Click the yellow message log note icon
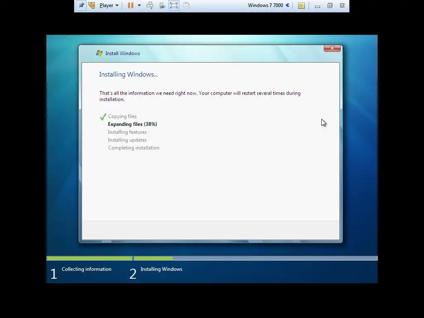 301,5
